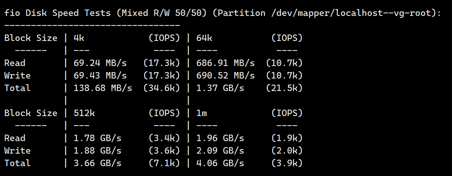This screenshot has height=176, width=452.
Task: Click the 4k read speed 69.24 MB/s
Action: 100,63
